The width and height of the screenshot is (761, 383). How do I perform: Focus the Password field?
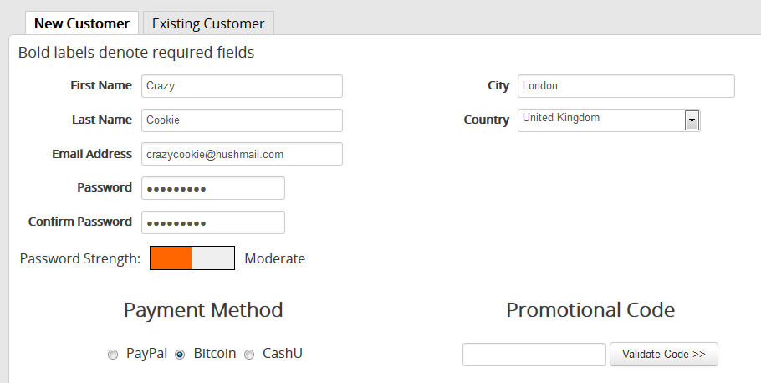point(213,188)
